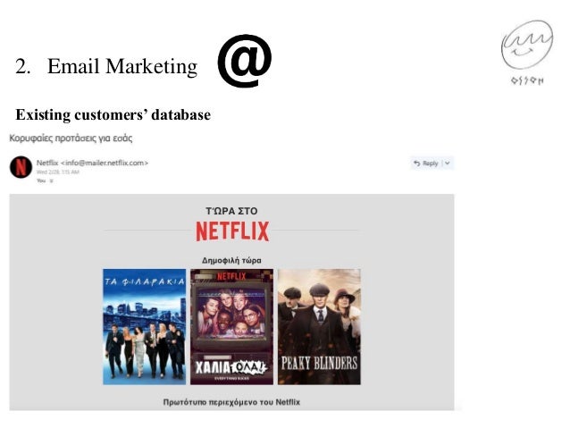Click the Email Marketing heading
This screenshot has height=428, width=570.
tap(122, 66)
